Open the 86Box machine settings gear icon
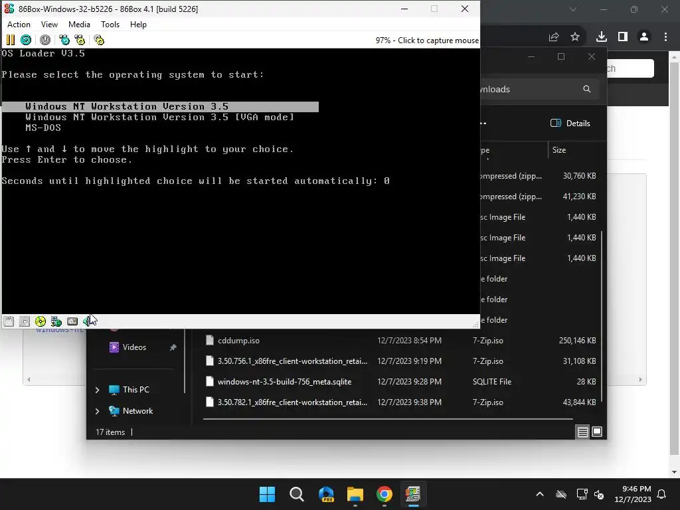The width and height of the screenshot is (680, 510). point(99,40)
